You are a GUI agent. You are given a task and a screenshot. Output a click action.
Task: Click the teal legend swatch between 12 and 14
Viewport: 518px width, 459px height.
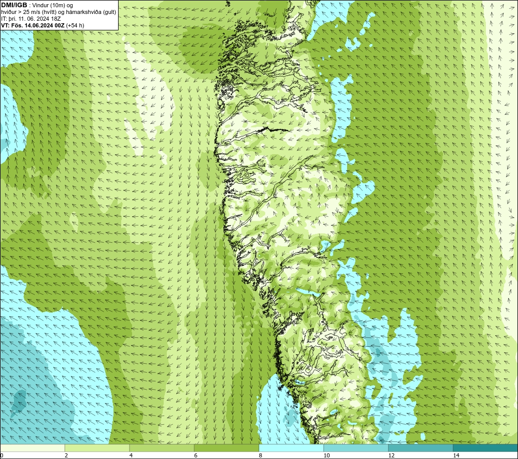pos(421,448)
